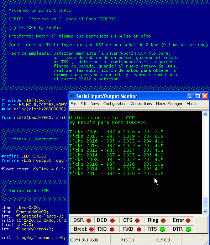Screen dimensions: 210x245
Task: Open the Edit menu
Action: (84, 104)
